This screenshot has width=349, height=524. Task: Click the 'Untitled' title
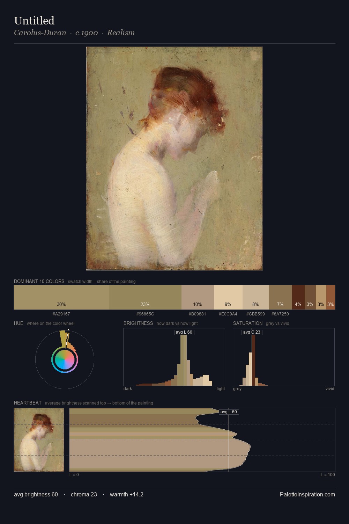click(34, 21)
